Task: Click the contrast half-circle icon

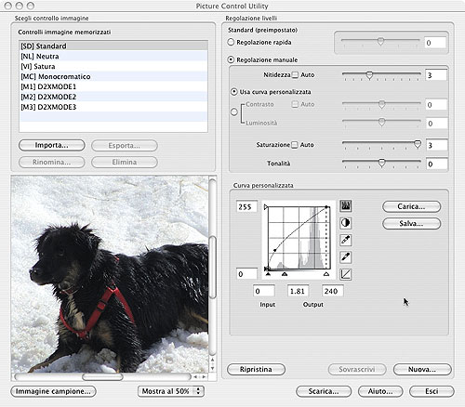Action: [346, 223]
